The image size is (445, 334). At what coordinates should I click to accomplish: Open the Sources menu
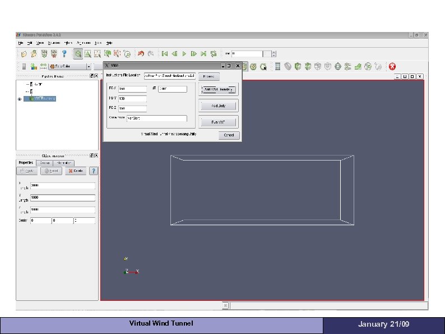pos(54,43)
